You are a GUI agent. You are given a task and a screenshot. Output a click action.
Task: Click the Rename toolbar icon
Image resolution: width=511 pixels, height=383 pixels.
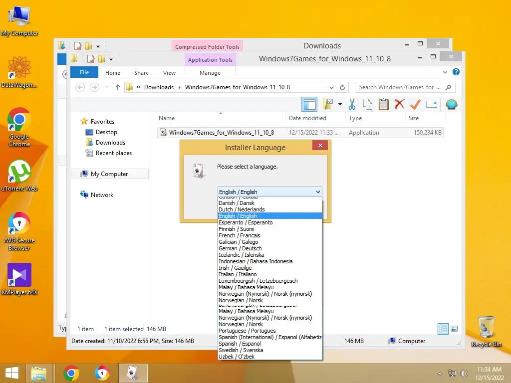click(432, 105)
